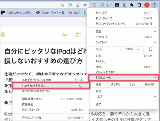Open Pateen ファイル一覧 bookmark
160x121 pixels.
click(x=50, y=13)
